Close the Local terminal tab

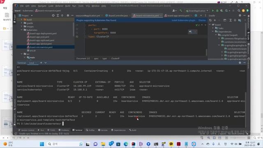point(36,63)
